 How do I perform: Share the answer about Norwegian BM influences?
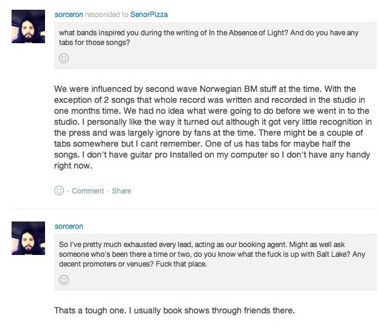[122, 190]
